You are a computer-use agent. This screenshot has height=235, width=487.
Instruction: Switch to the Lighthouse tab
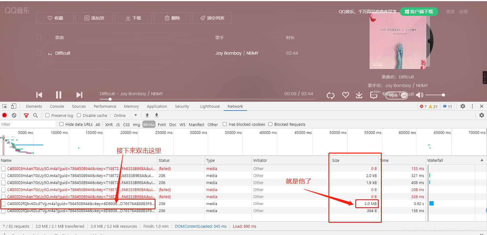[210, 106]
